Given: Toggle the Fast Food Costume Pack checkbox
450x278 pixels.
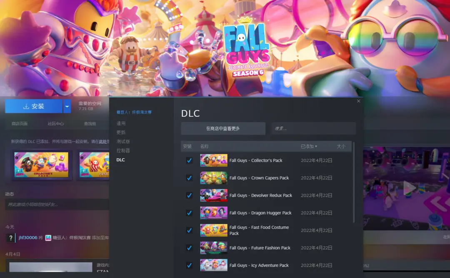Looking at the screenshot, I should [x=189, y=230].
